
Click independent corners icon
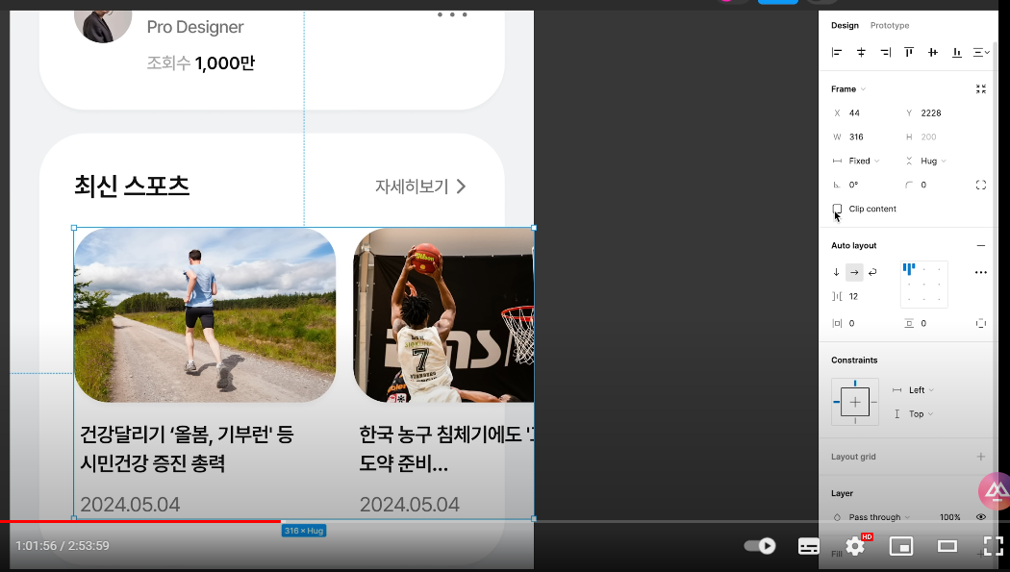(x=981, y=185)
